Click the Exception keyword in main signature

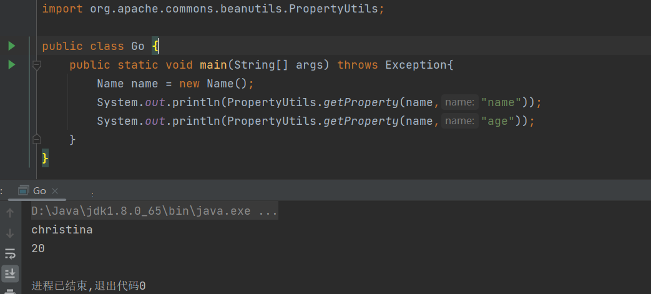416,65
